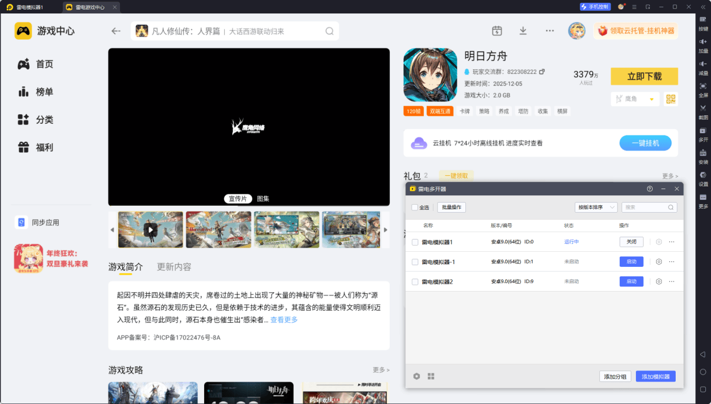This screenshot has width=711, height=404.
Task: Go to 首页 in game center sidebar
Action: click(36, 64)
